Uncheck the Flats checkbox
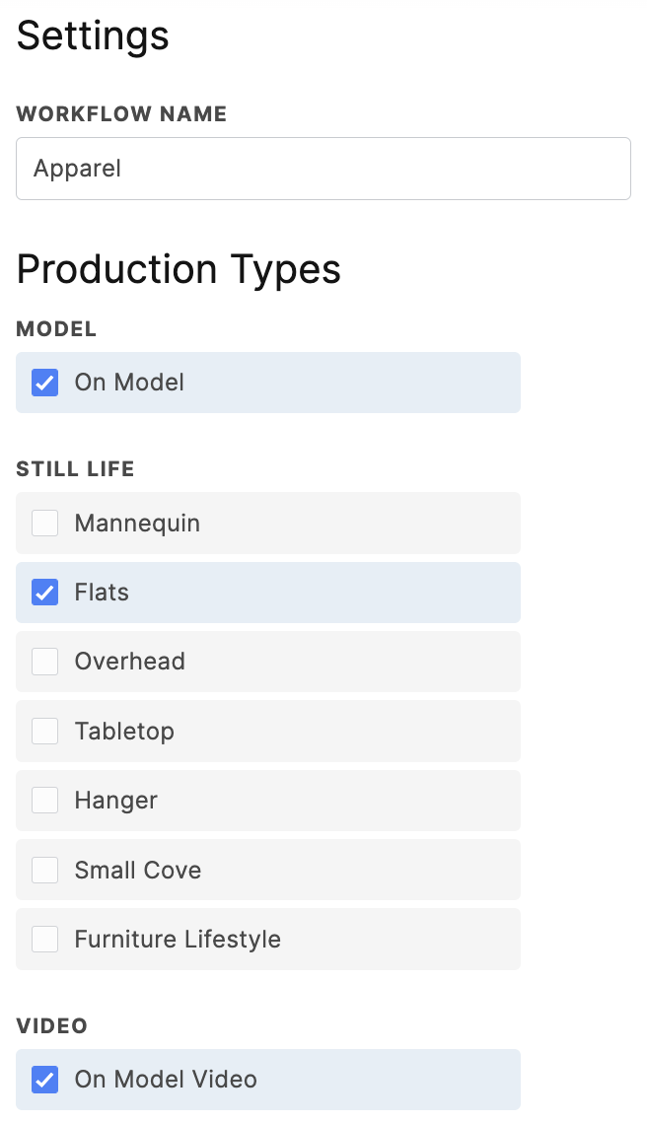This screenshot has width=647, height=1122. [44, 592]
